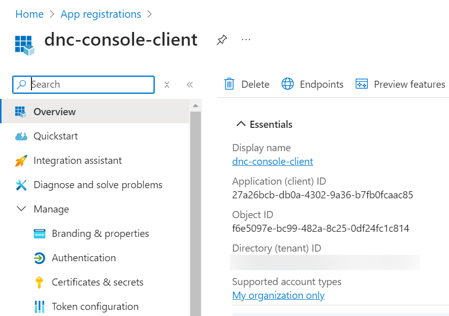Click the dnc-console-client page title
The width and height of the screenshot is (449, 316).
pos(121,40)
